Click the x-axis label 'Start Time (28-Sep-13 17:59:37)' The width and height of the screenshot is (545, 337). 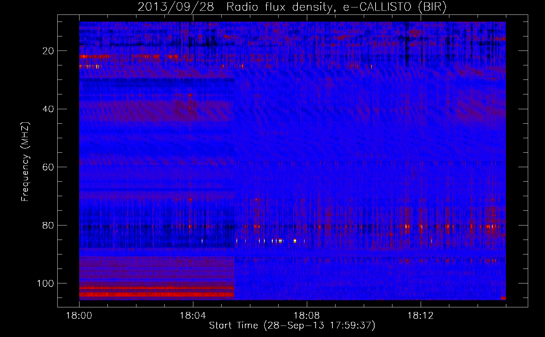(292, 326)
